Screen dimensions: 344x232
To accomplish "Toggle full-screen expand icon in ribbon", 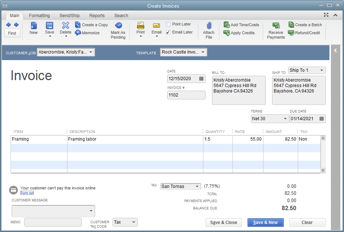I will tap(326, 15).
